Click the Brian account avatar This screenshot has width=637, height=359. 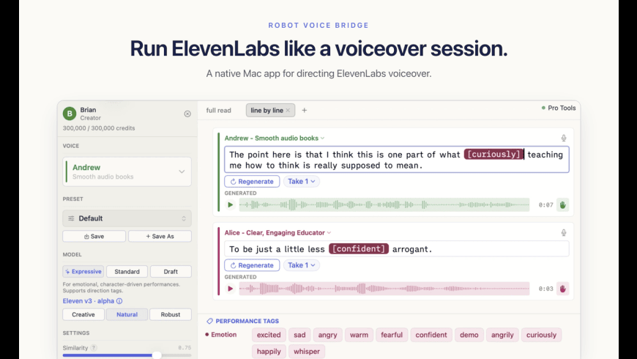tap(70, 114)
